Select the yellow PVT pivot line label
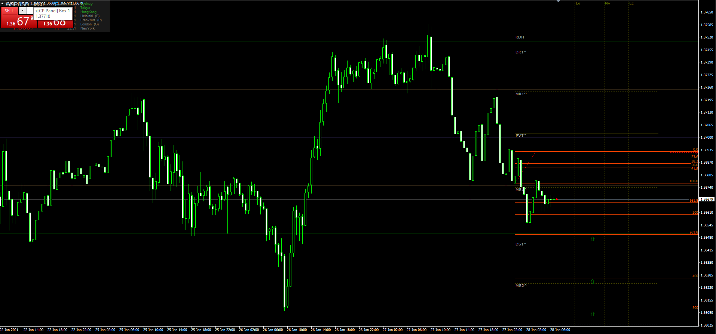716x334 pixels. (x=520, y=135)
